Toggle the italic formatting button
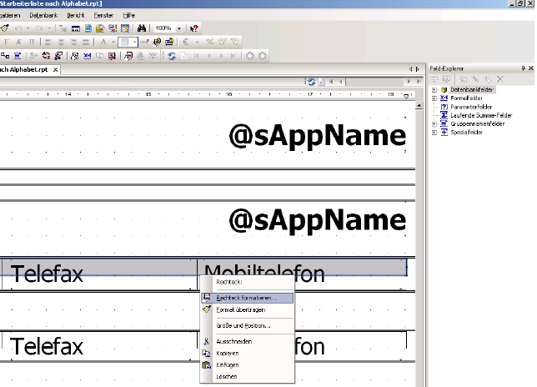 (19, 42)
